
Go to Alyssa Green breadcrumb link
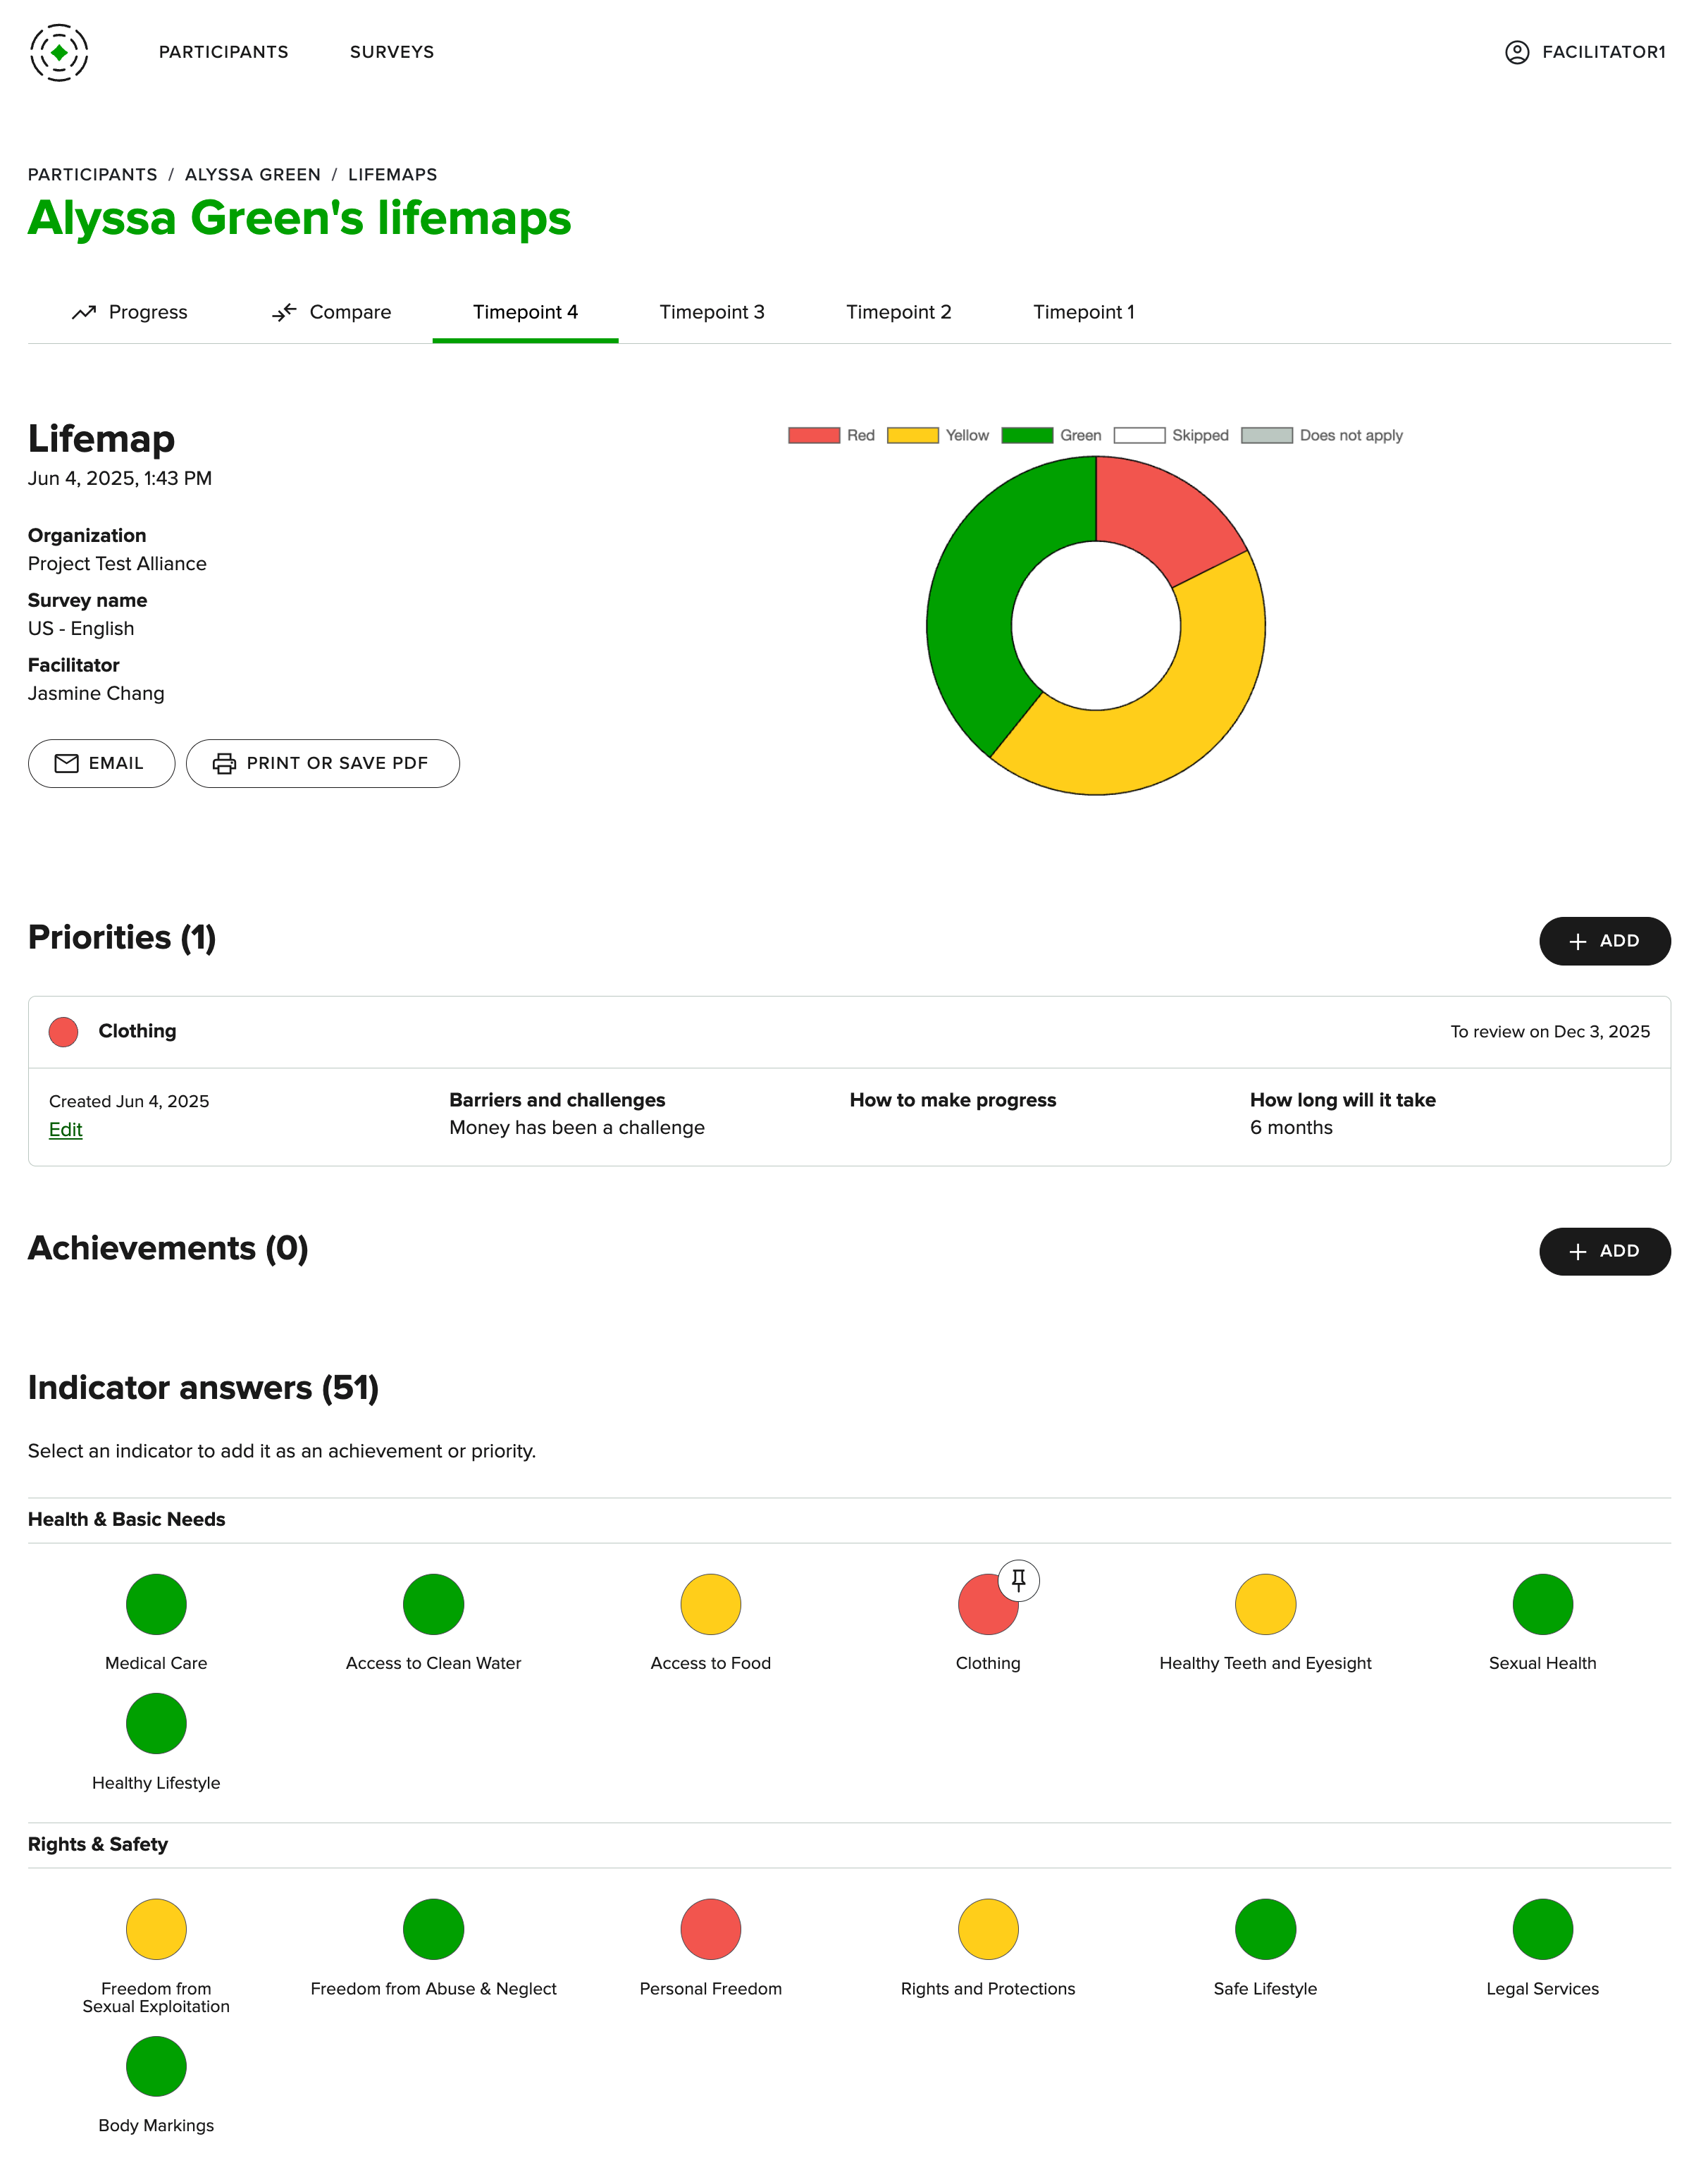[252, 174]
